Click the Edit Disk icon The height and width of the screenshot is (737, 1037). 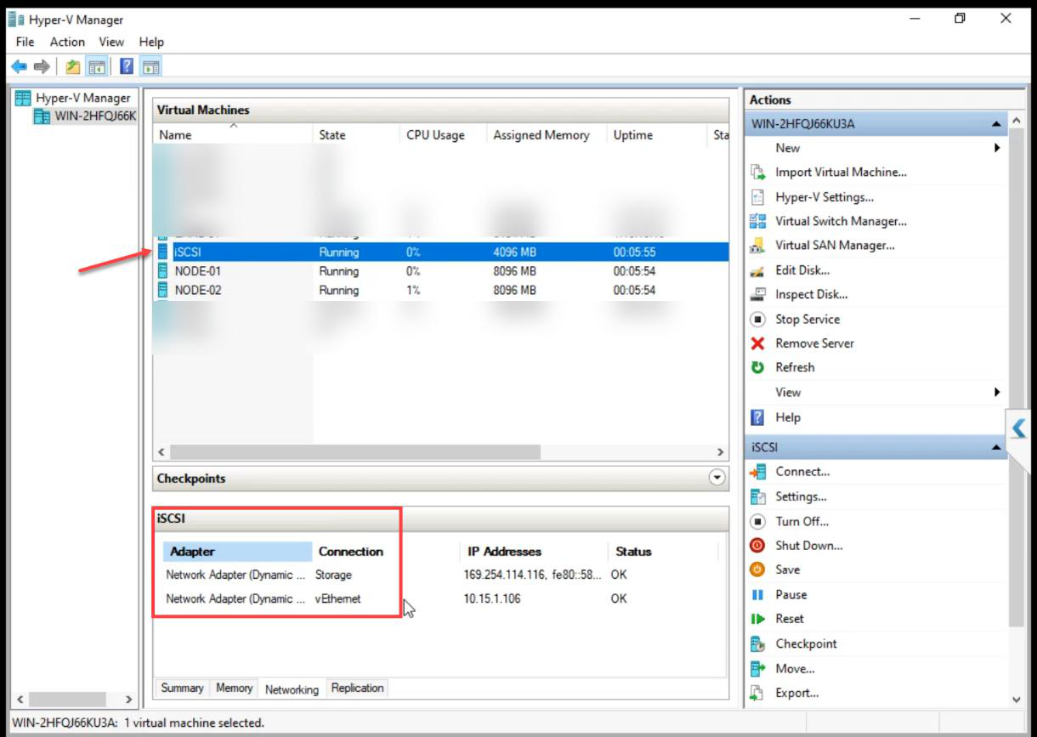[x=757, y=270]
